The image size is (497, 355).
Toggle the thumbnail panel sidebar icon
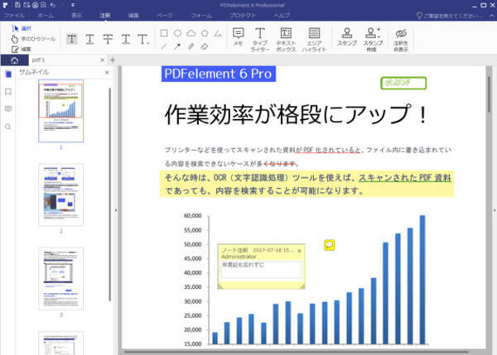click(x=7, y=74)
